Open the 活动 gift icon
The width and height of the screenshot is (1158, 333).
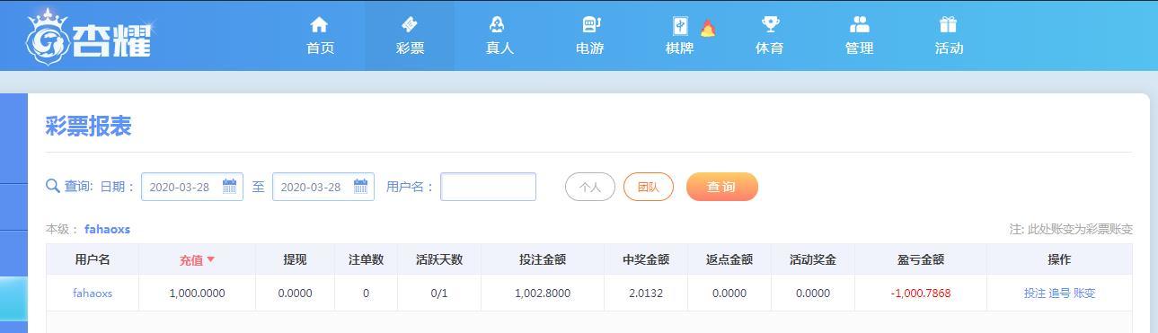coord(949,24)
